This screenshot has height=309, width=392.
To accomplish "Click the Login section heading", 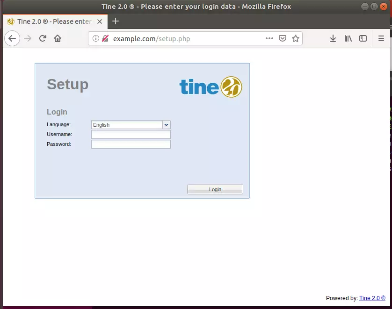I will (x=57, y=112).
